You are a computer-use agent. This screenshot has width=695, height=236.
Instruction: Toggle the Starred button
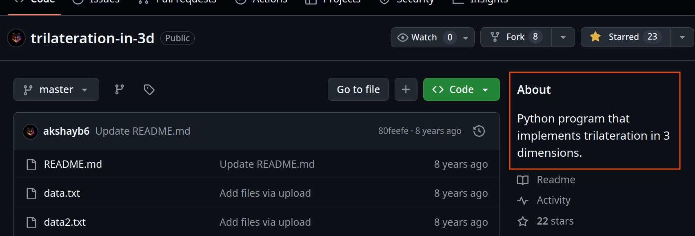point(625,37)
